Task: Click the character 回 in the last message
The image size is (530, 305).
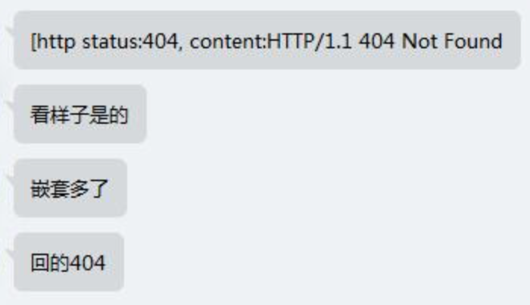Action: pyautogui.click(x=40, y=263)
